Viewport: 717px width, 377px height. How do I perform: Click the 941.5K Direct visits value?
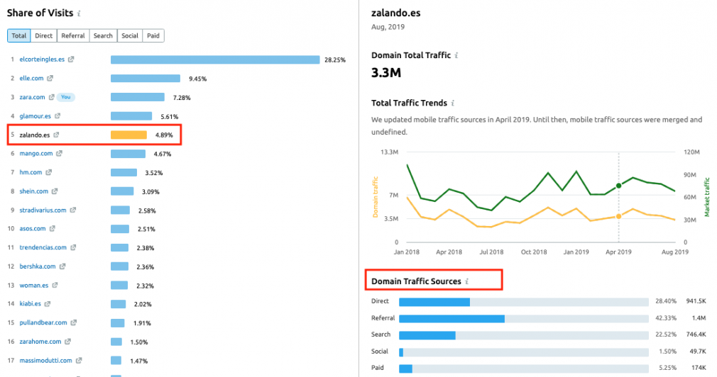coord(696,301)
